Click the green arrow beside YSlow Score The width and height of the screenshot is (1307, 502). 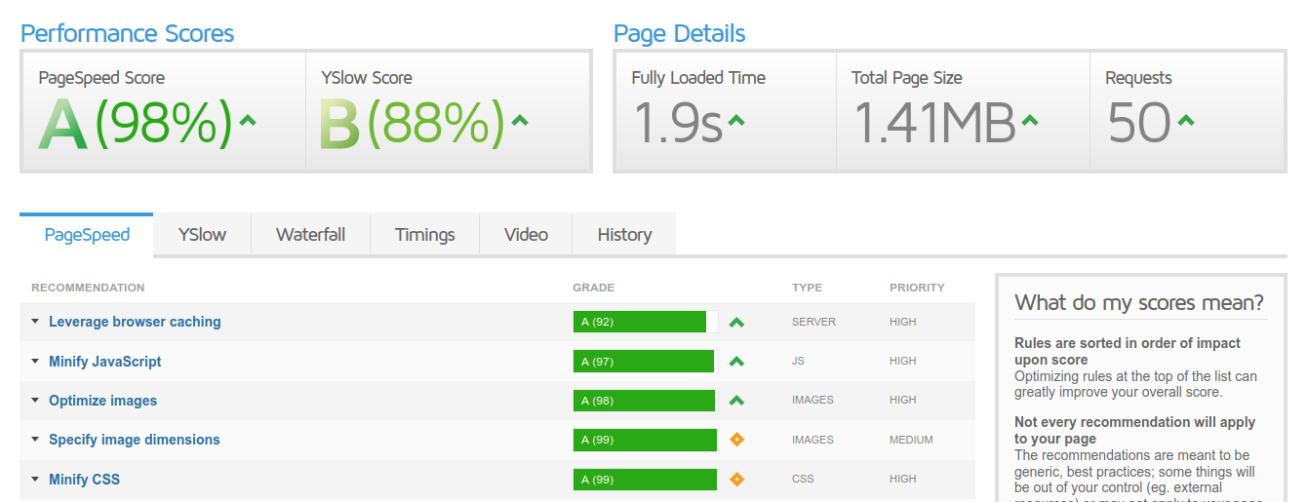pos(520,121)
